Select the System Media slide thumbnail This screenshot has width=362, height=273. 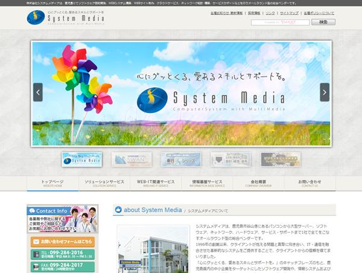pos(81,159)
